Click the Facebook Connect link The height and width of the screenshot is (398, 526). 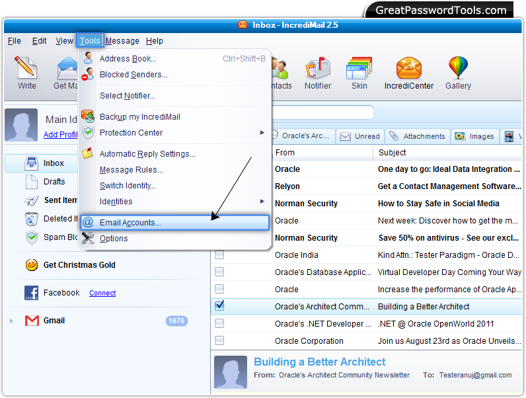(x=102, y=294)
